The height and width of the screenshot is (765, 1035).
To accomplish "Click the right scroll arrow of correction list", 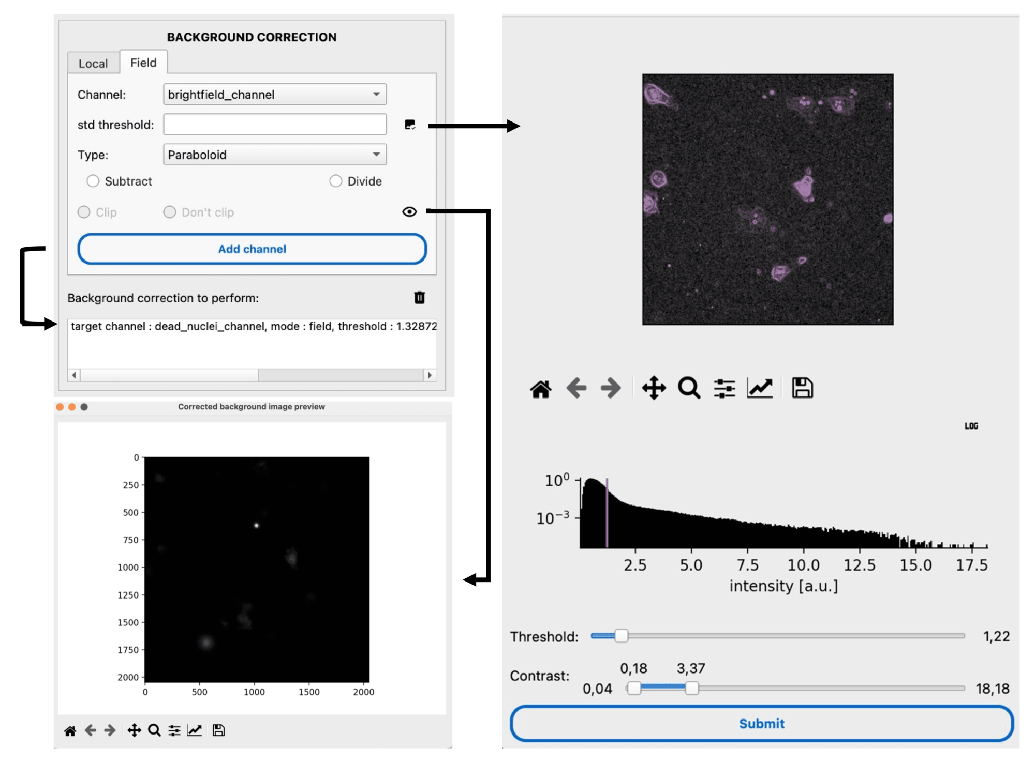I will (430, 375).
